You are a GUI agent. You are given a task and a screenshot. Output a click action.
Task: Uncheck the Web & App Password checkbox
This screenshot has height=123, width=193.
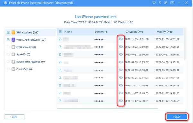[x=8, y=40]
